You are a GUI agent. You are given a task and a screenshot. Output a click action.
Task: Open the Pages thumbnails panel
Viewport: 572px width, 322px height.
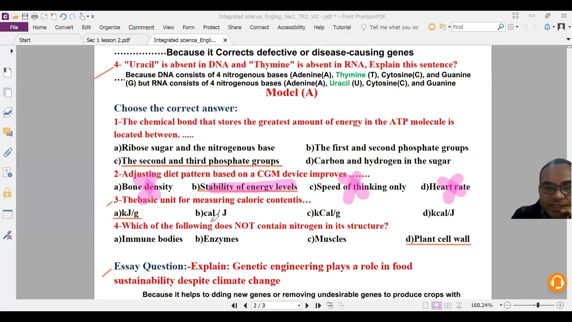point(8,93)
